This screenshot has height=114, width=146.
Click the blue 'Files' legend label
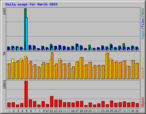(143, 23)
